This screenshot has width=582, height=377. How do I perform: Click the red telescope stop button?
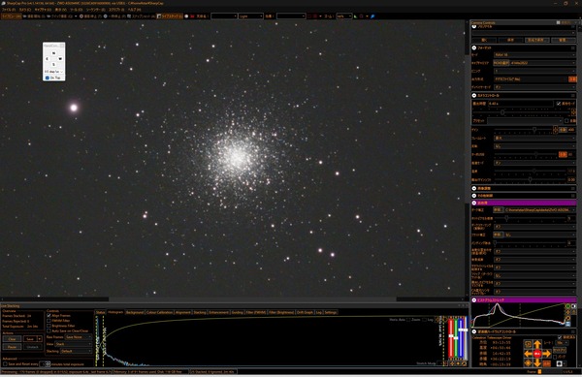coord(537,354)
